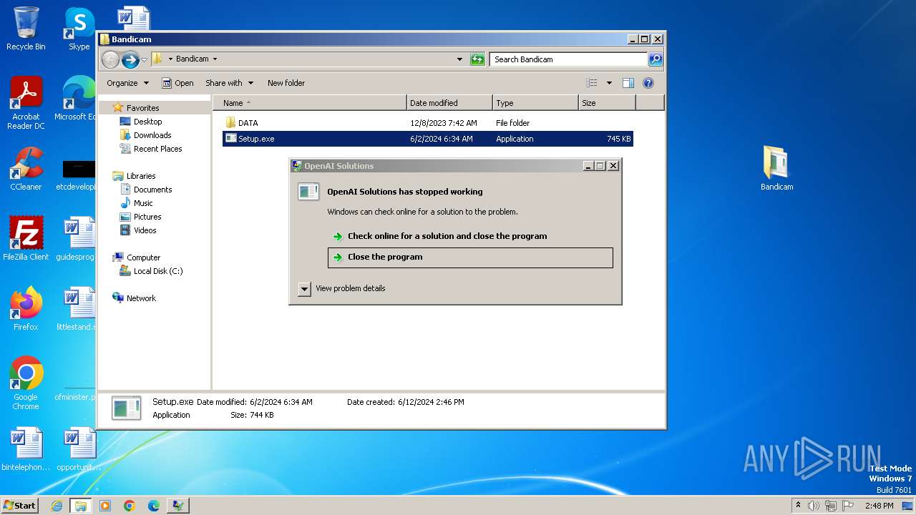The height and width of the screenshot is (515, 916).
Task: Select the Setup.exe file row
Action: click(x=428, y=139)
